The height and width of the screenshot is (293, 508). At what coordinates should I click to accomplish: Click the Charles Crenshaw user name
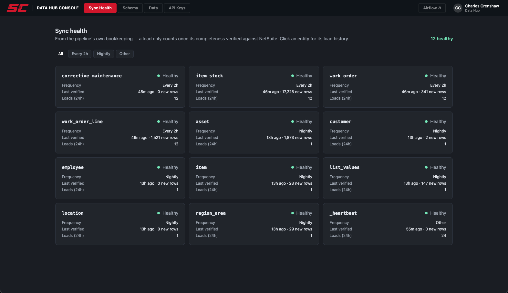point(482,6)
